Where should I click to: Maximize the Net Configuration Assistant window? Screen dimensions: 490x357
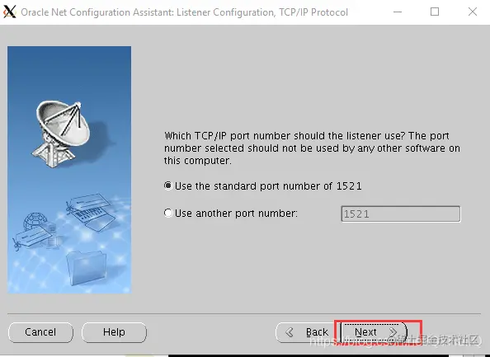pos(435,12)
